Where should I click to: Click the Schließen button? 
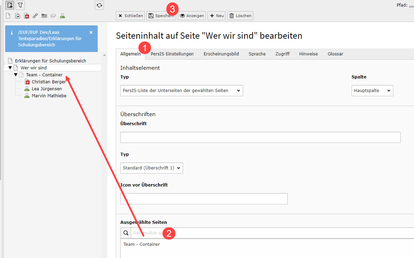pos(130,16)
